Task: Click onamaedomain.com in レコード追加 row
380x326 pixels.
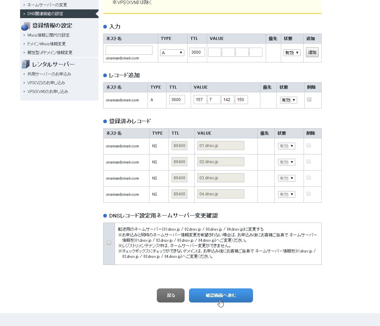Action: point(122,100)
